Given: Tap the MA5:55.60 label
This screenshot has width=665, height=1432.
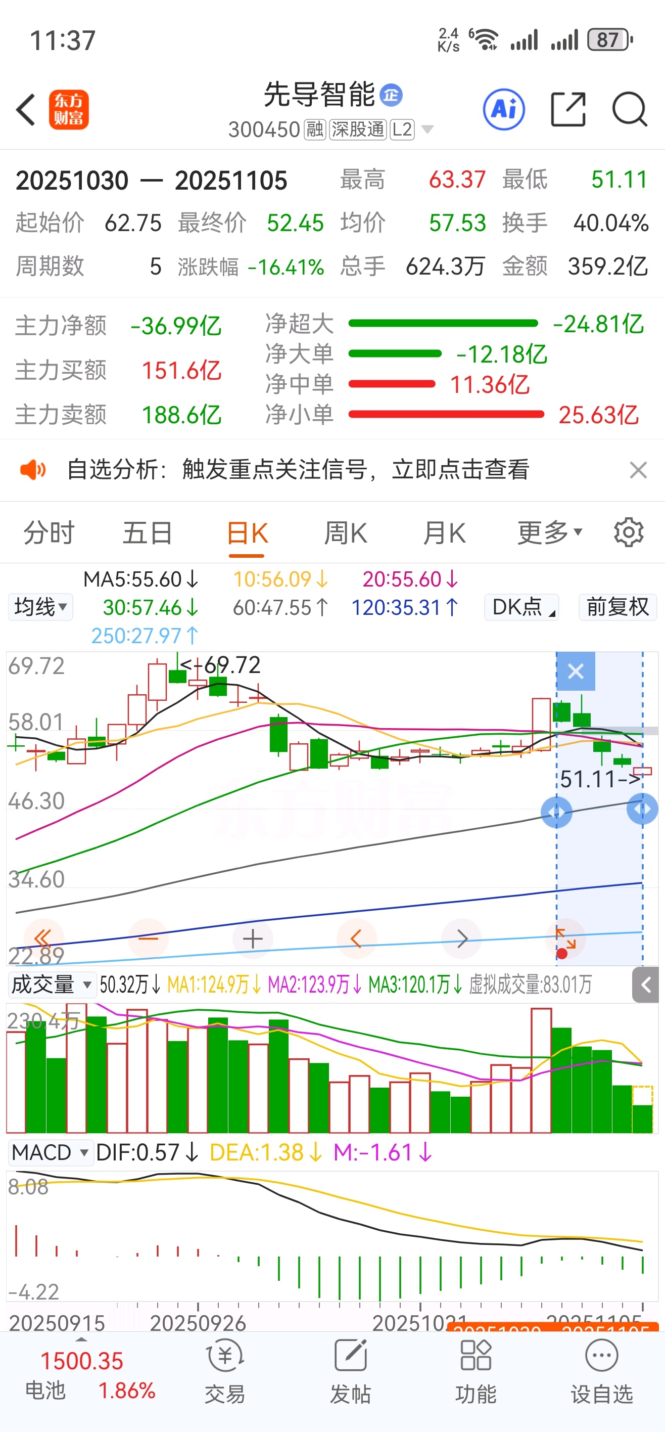Looking at the screenshot, I should 140,579.
